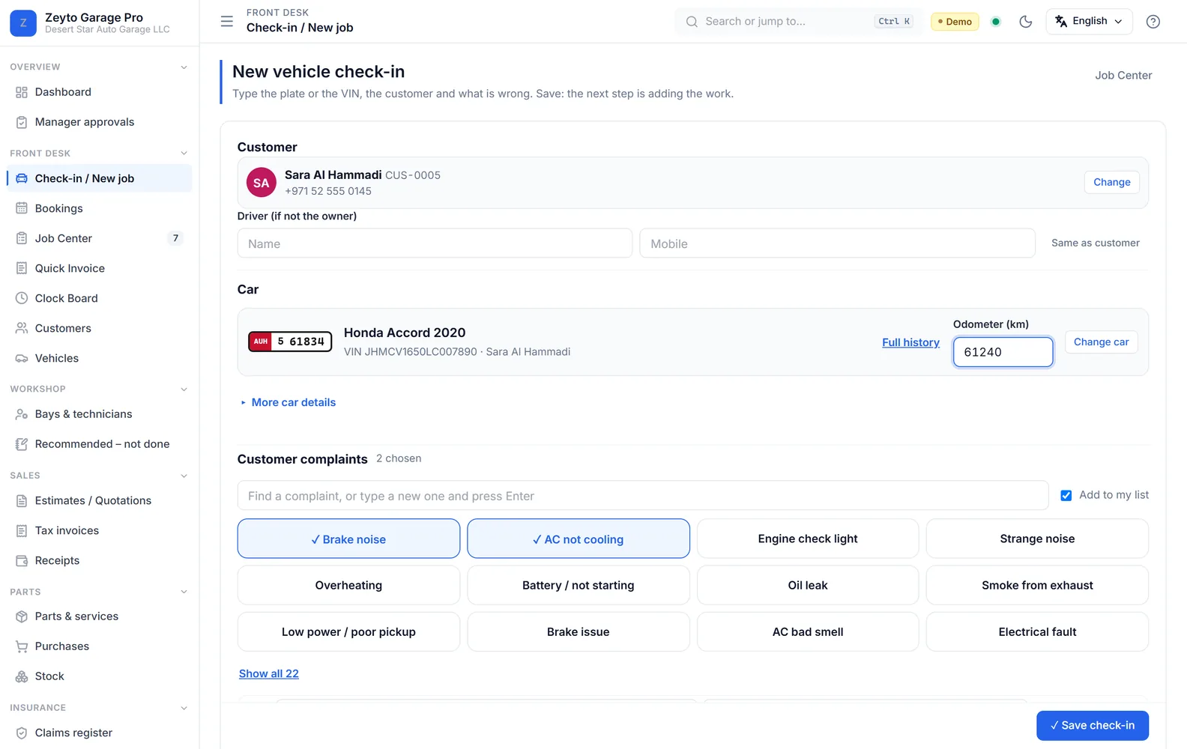Open the Vehicles page

tap(99, 358)
